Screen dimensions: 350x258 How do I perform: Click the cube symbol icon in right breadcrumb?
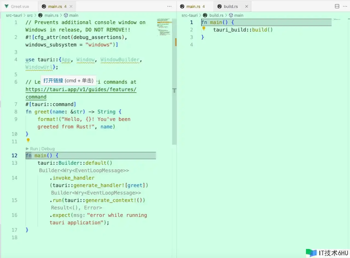231,15
